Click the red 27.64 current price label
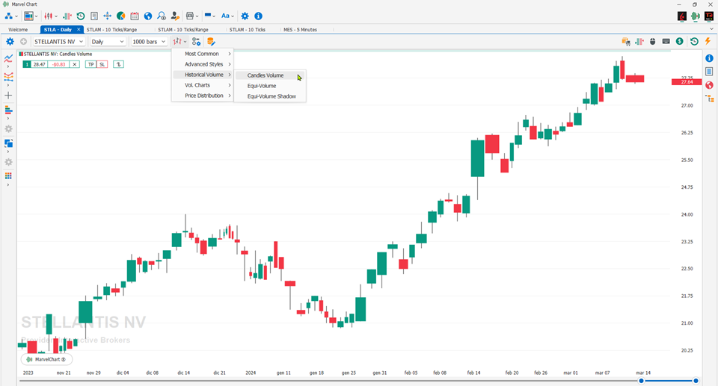 [687, 82]
